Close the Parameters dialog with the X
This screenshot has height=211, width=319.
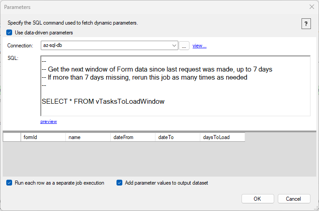coord(312,7)
